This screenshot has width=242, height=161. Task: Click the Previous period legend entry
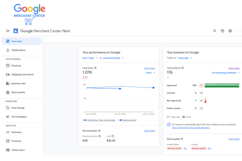(127, 120)
